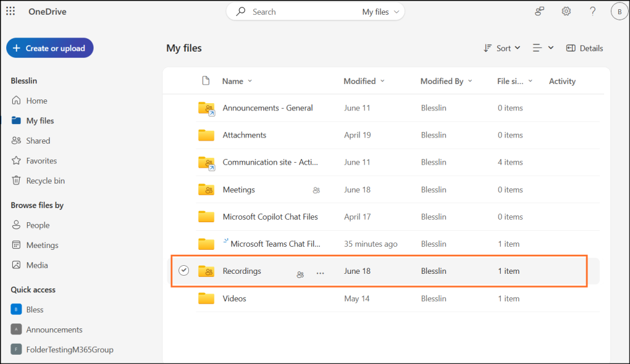Click Blesslin in Attachments row
The image size is (630, 364).
[434, 135]
